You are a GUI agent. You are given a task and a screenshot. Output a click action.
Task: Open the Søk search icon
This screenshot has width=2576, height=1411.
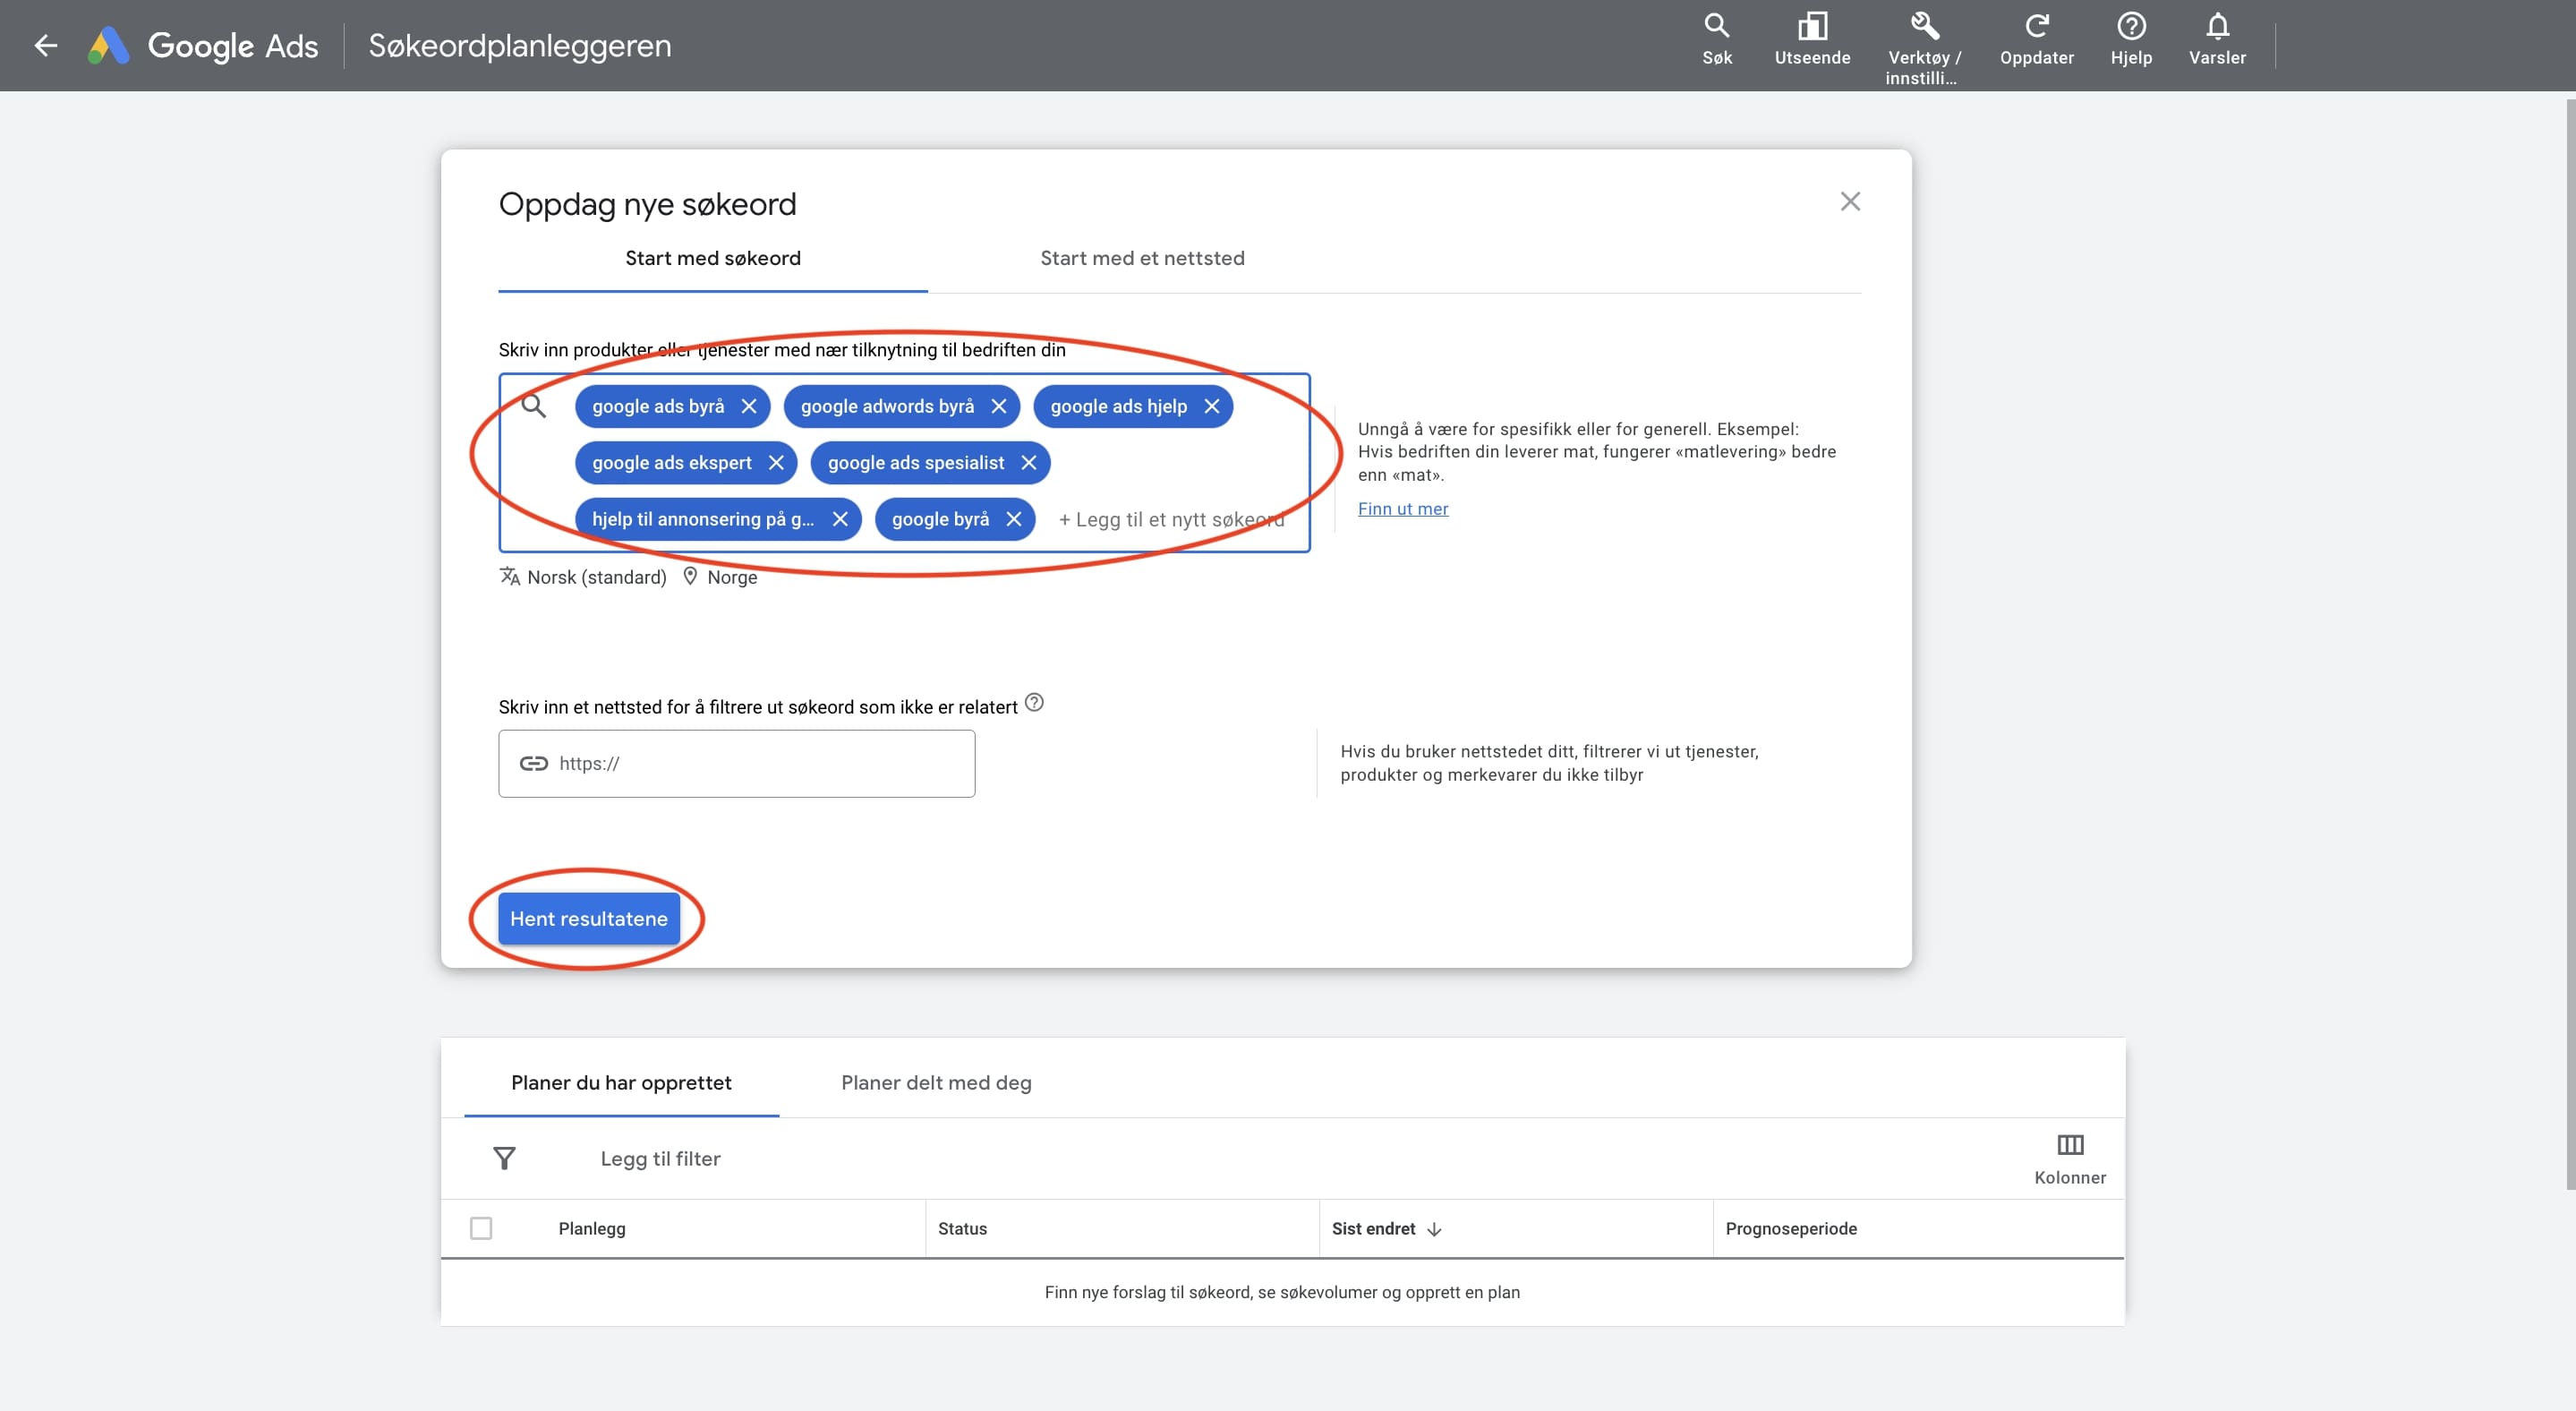click(1716, 27)
